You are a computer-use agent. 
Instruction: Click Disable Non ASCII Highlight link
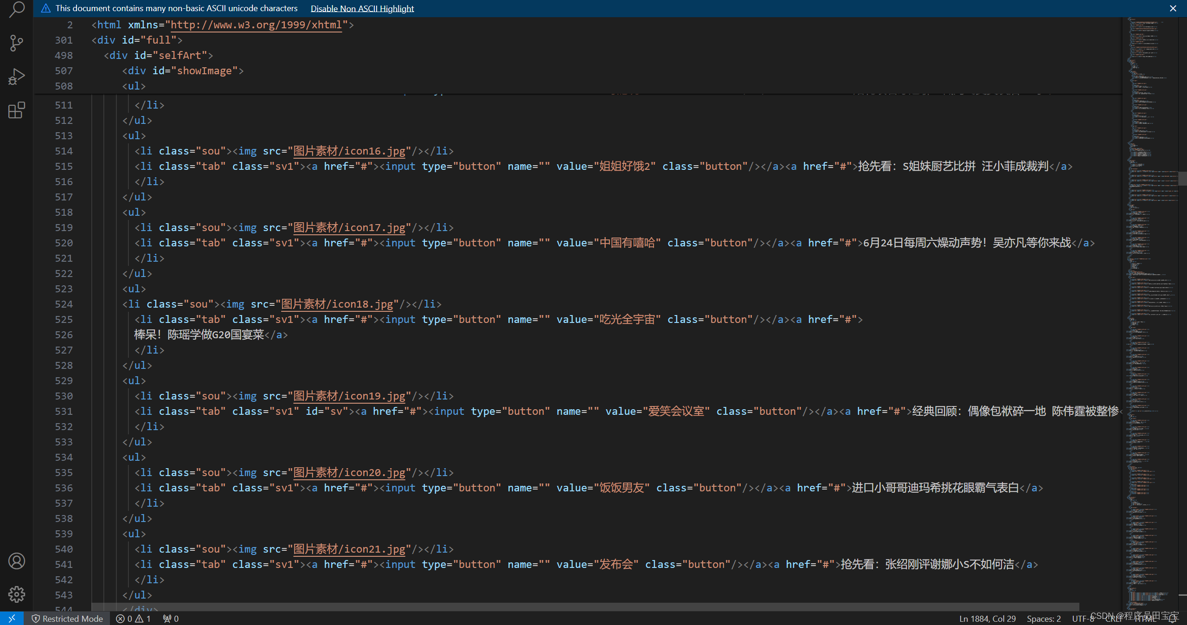pos(362,8)
